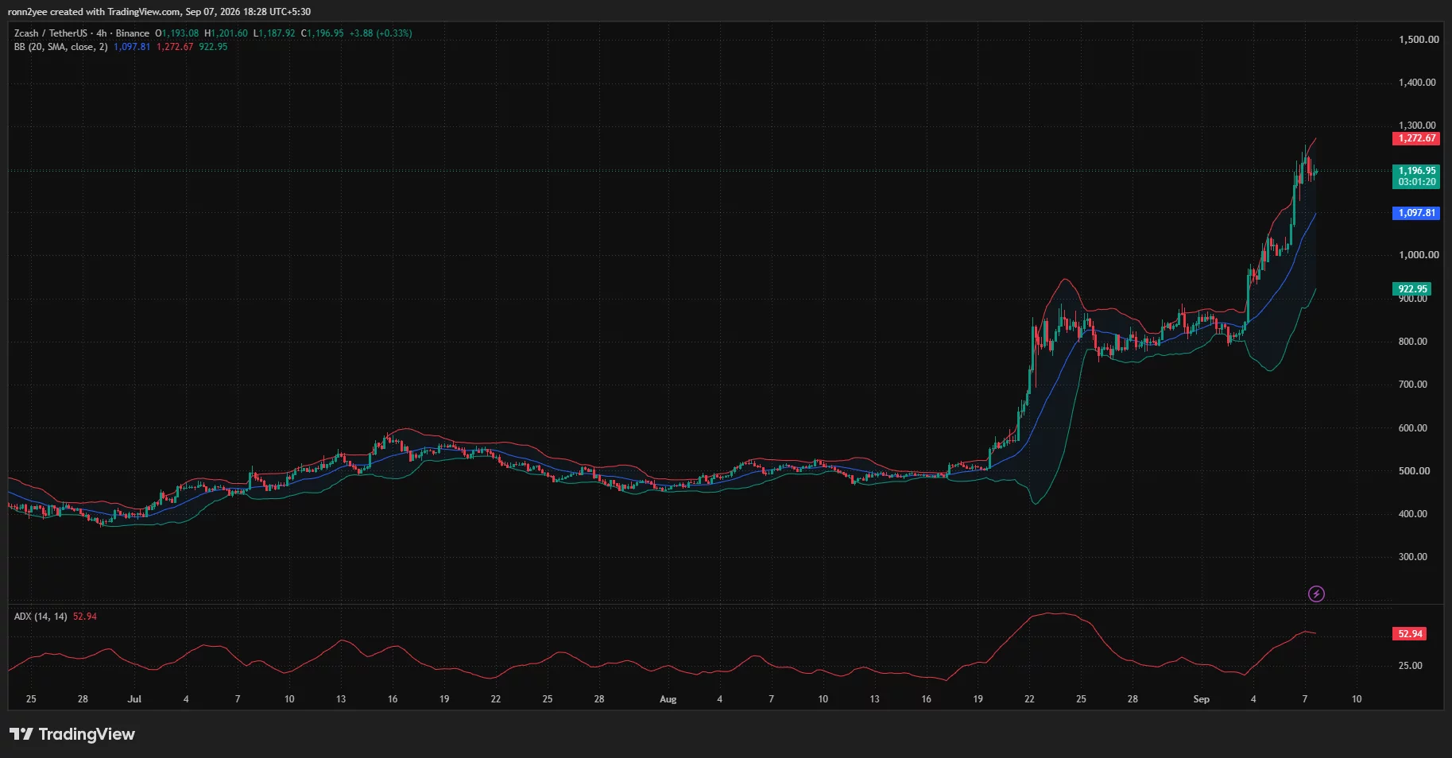Click the 800.00 price axis level
The height and width of the screenshot is (758, 1452).
(x=1413, y=342)
